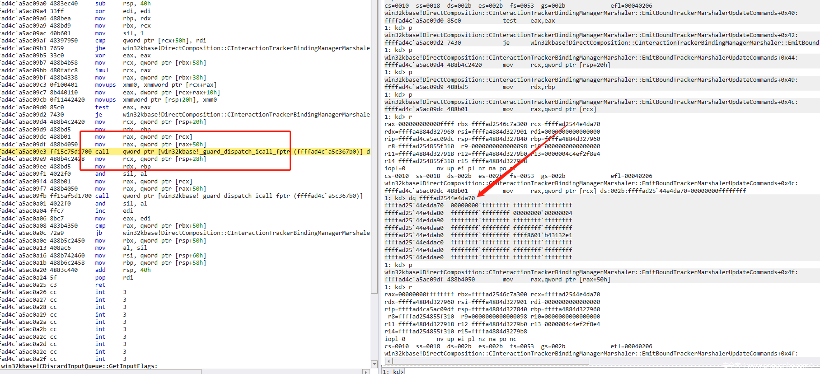Click the 'add rsp, 40h' instruction line
The image size is (820, 374).
click(76, 270)
